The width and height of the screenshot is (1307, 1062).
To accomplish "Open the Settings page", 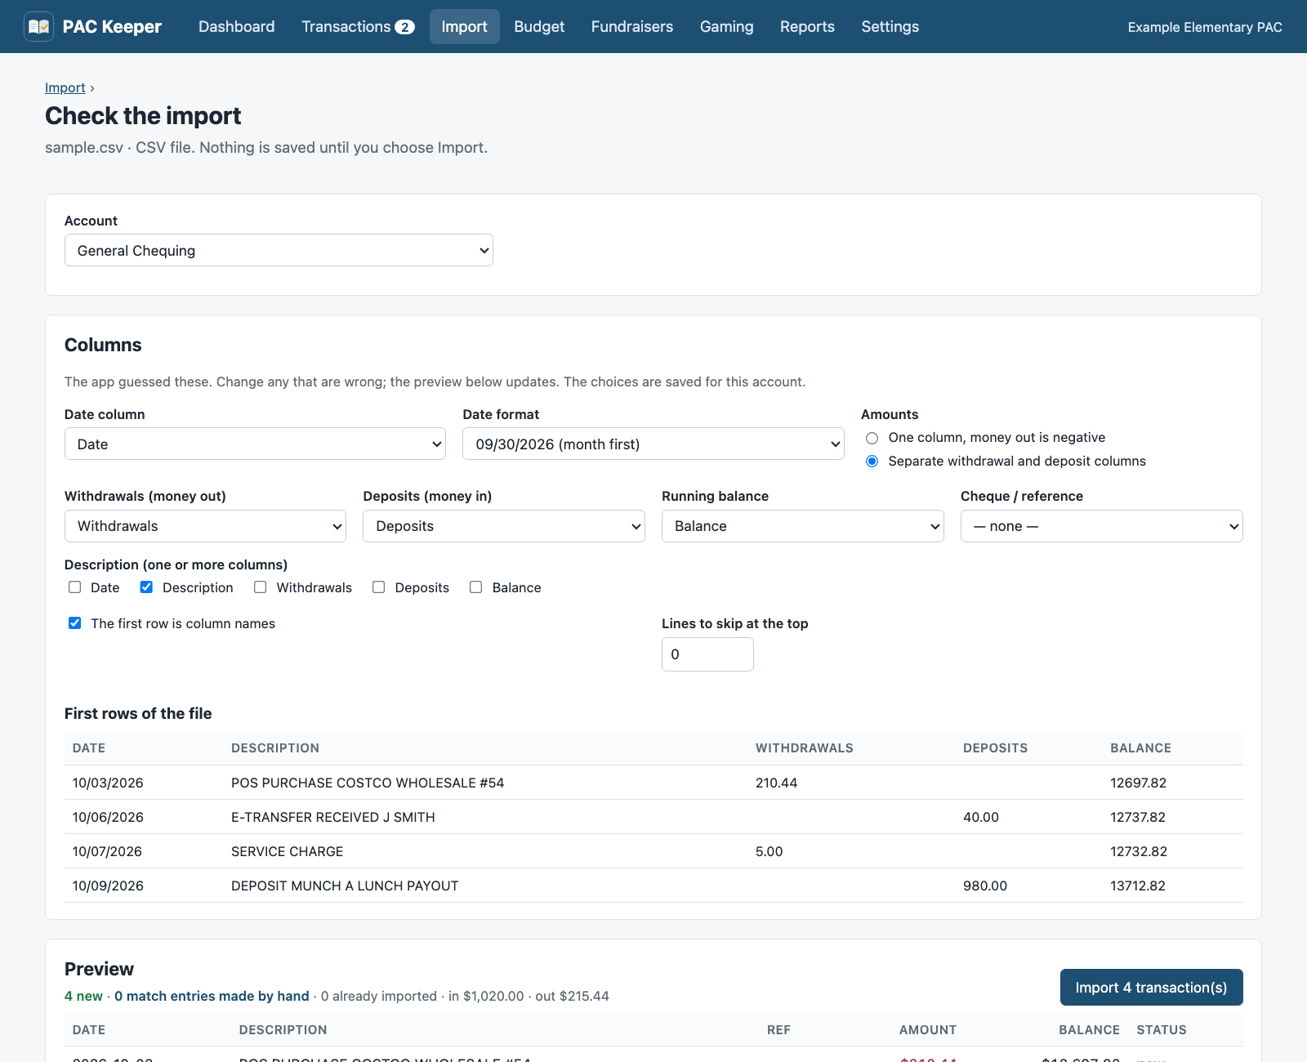I will [x=890, y=27].
